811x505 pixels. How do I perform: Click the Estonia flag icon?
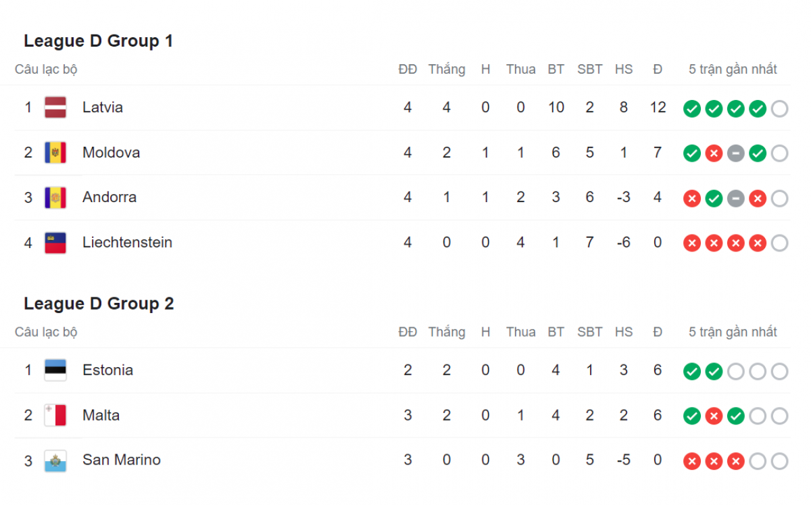[x=55, y=370]
